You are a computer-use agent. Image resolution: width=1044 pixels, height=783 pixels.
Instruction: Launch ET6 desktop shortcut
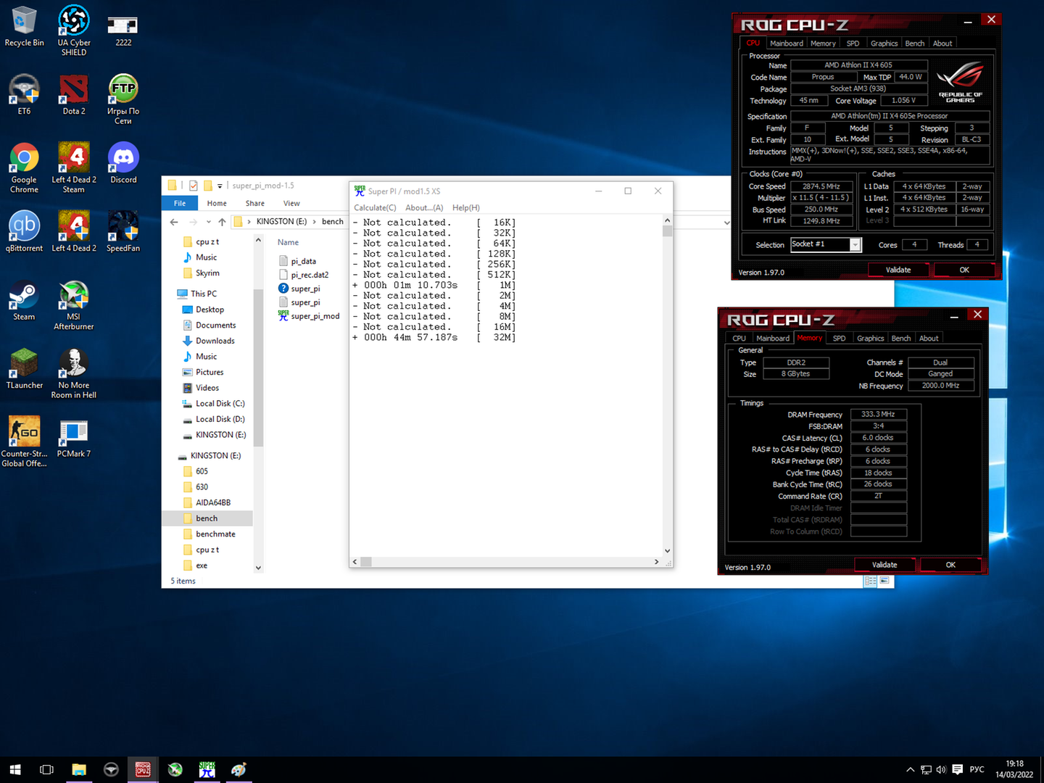point(24,95)
